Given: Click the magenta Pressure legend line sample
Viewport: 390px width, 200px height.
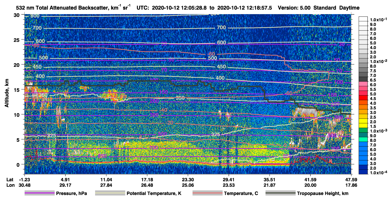Looking at the screenshot, I should click(x=39, y=193).
